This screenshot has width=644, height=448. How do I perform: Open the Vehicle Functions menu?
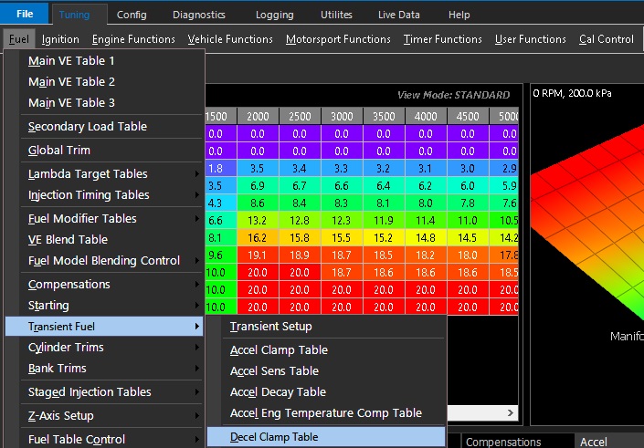coord(230,39)
